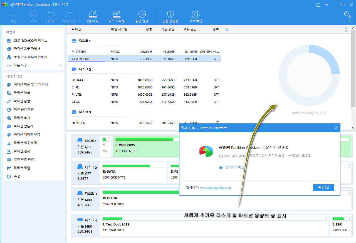This screenshot has width=356, height=243.
Task: Select the E: PE partition row
Action: (x=144, y=87)
